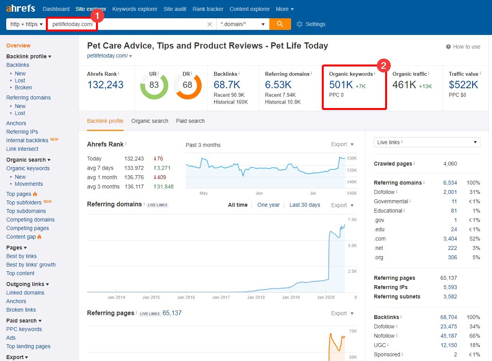
Task: Select the Backlink profile tab
Action: 105,121
